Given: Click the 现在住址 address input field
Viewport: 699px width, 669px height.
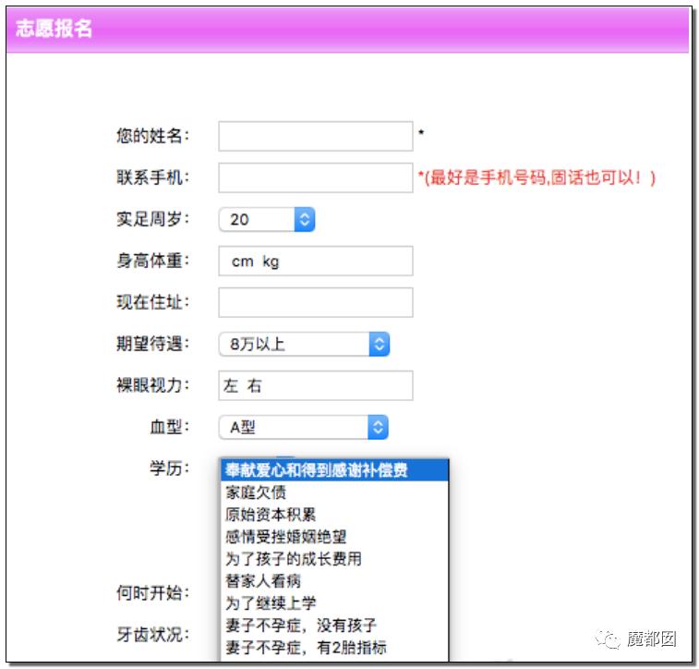Looking at the screenshot, I should coord(315,302).
